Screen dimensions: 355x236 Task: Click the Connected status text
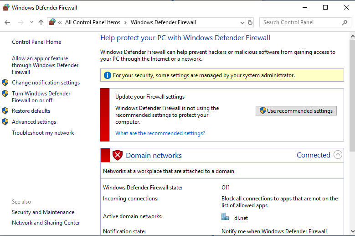[x=314, y=155]
